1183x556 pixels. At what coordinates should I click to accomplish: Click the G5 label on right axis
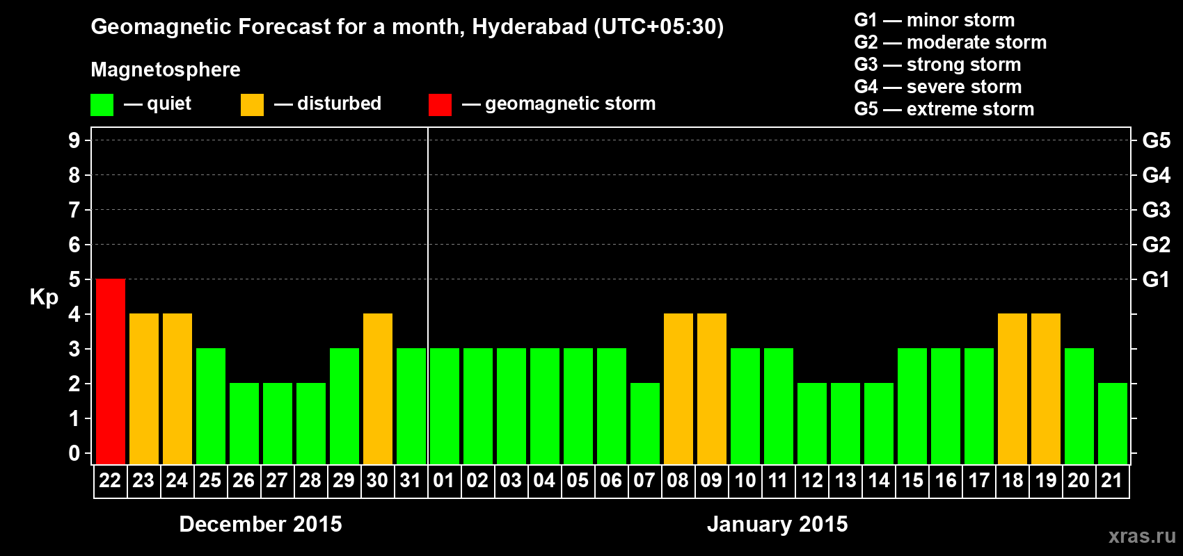[x=1157, y=140]
